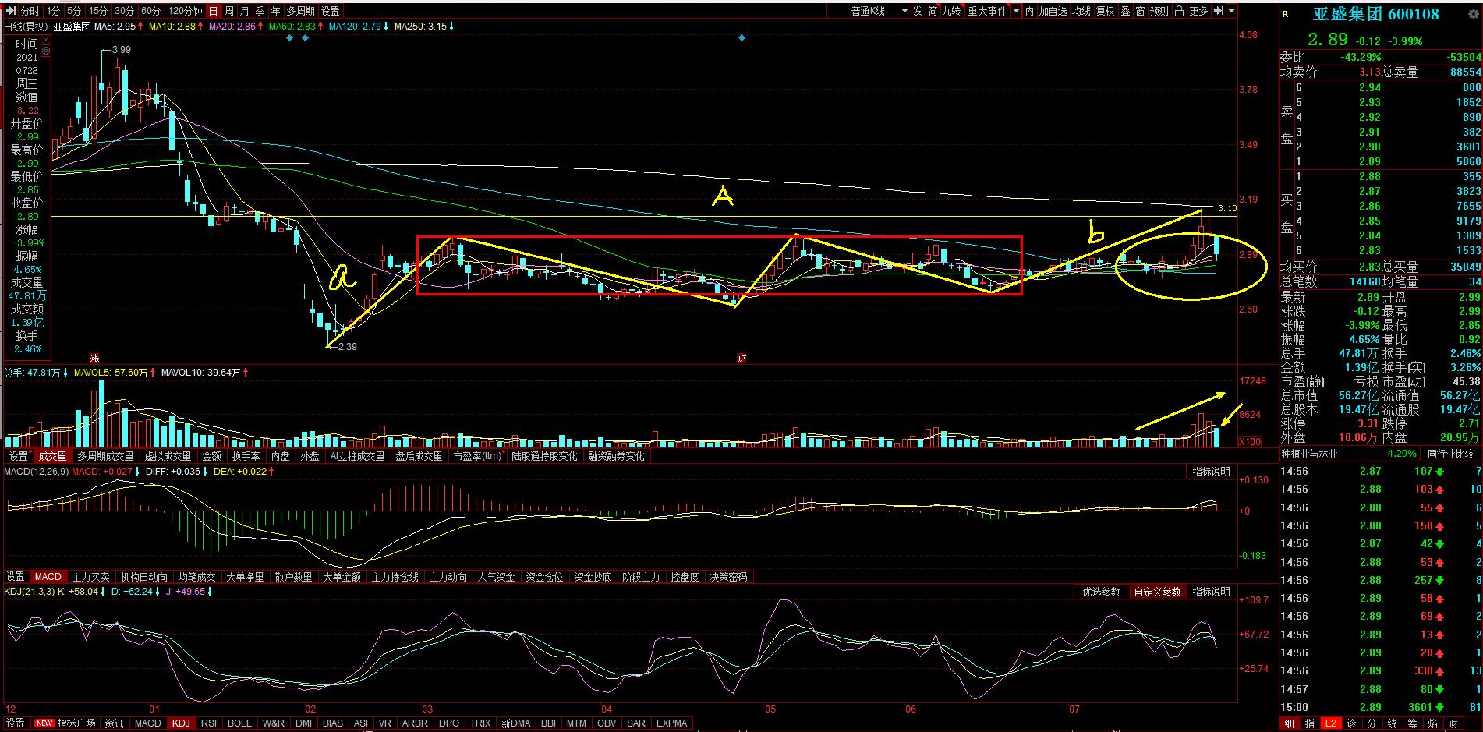
Task: Select the 30分 period
Action: (124, 11)
